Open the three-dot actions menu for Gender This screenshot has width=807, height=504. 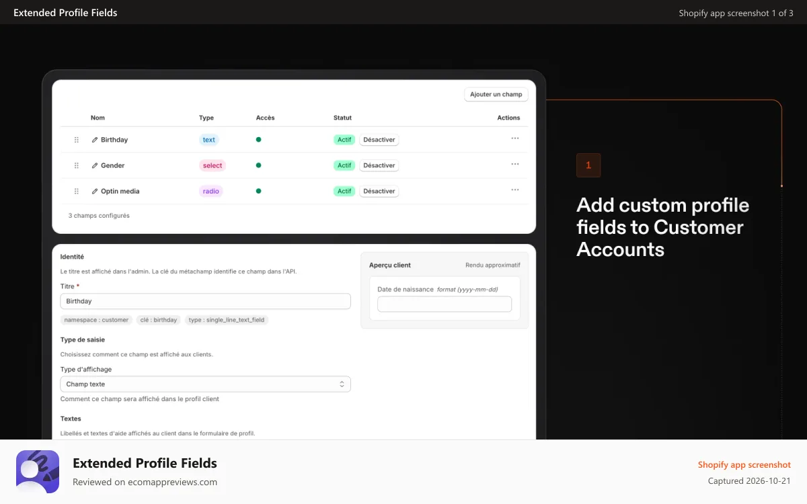[515, 164]
